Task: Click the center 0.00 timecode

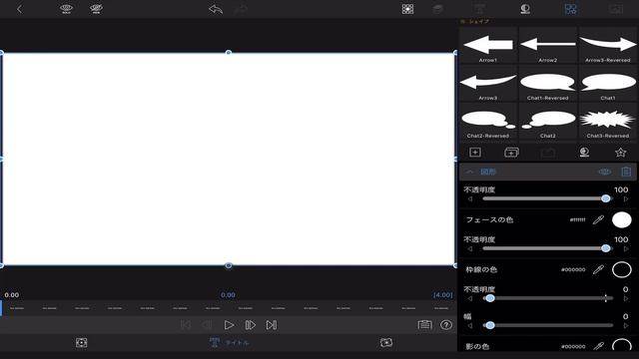Action: (x=228, y=295)
